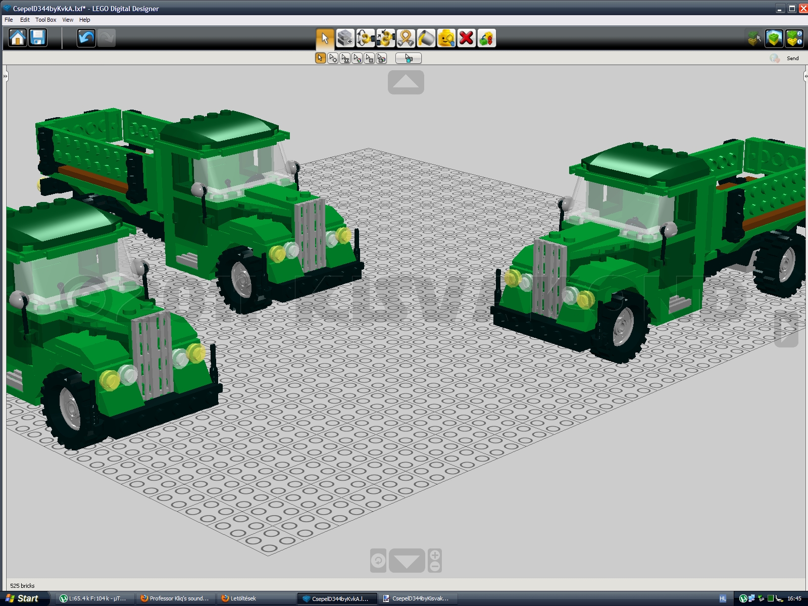The height and width of the screenshot is (606, 808).
Task: Pick the Paint bucket tool
Action: pyautogui.click(x=426, y=38)
